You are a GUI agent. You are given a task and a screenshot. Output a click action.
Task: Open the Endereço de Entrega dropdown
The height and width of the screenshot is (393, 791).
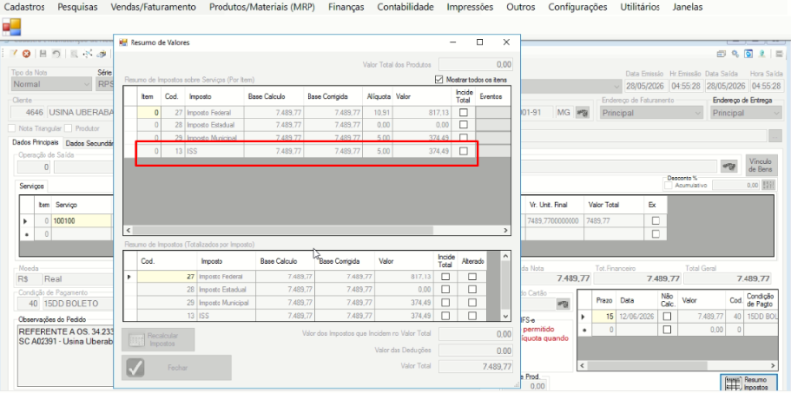tap(746, 113)
